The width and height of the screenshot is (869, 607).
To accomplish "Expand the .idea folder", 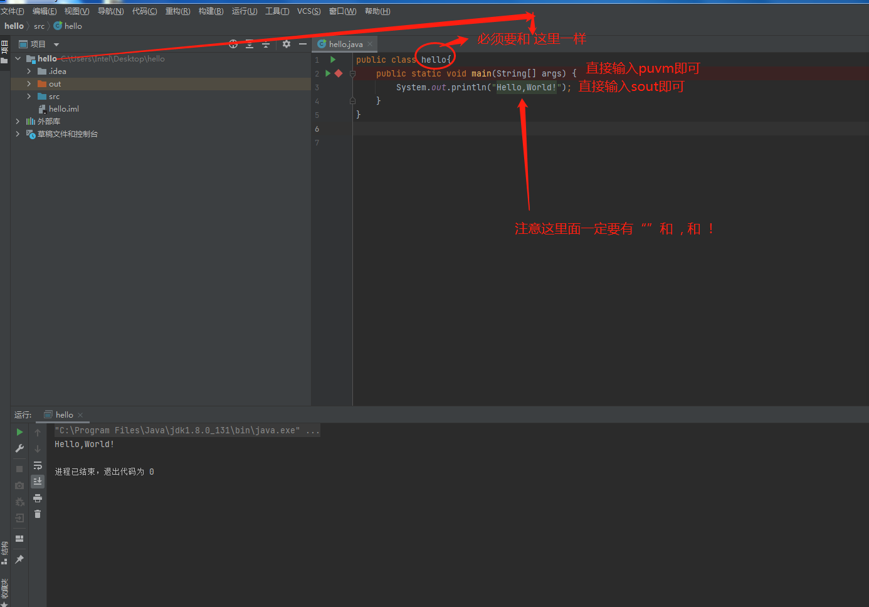I will [x=29, y=71].
